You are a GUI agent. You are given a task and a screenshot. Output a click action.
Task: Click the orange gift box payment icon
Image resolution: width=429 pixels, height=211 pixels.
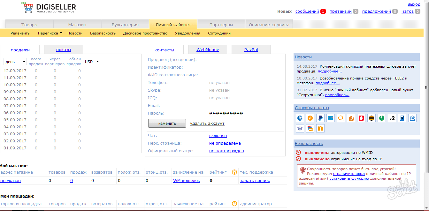(x=320, y=128)
